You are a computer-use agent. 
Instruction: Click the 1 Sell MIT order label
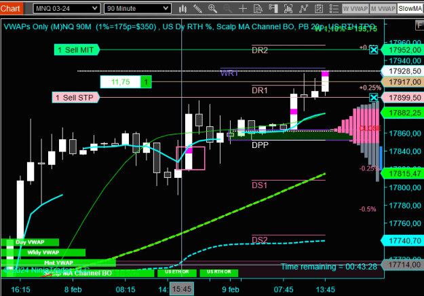77,50
